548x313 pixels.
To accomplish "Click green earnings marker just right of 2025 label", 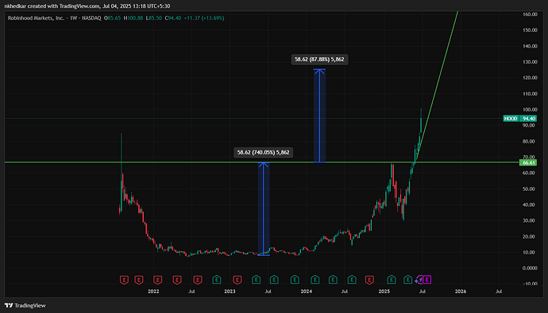I will pyautogui.click(x=392, y=280).
